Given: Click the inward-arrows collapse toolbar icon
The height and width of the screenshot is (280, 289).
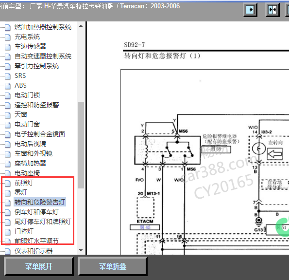Looking at the screenshot, I should 272,9.
